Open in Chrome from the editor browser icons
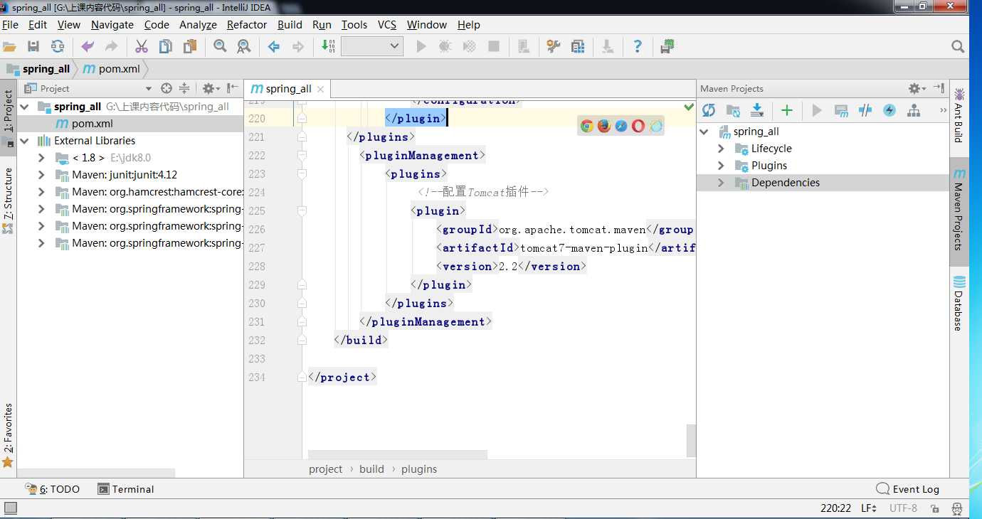982x519 pixels. coord(587,126)
